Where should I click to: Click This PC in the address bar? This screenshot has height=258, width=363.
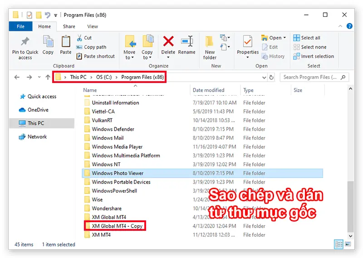[x=78, y=77]
